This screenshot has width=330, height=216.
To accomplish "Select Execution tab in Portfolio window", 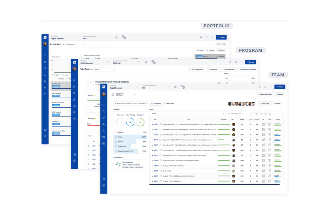I will click(x=221, y=50).
